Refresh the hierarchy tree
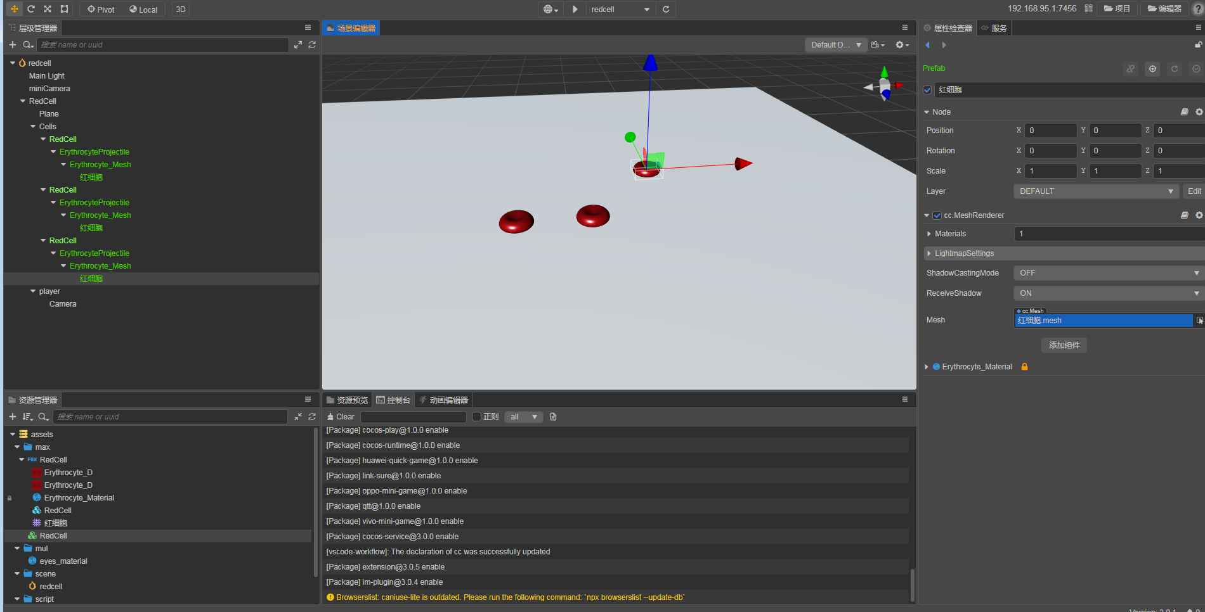Viewport: 1205px width, 612px height. (312, 45)
